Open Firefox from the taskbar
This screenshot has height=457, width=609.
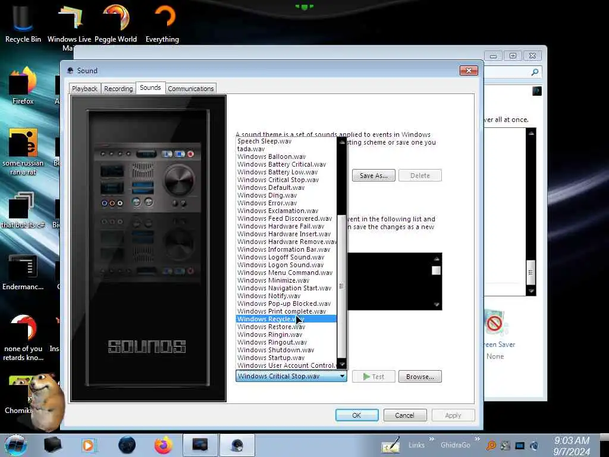(163, 445)
